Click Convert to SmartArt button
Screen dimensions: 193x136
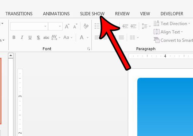pyautogui.click(x=173, y=40)
